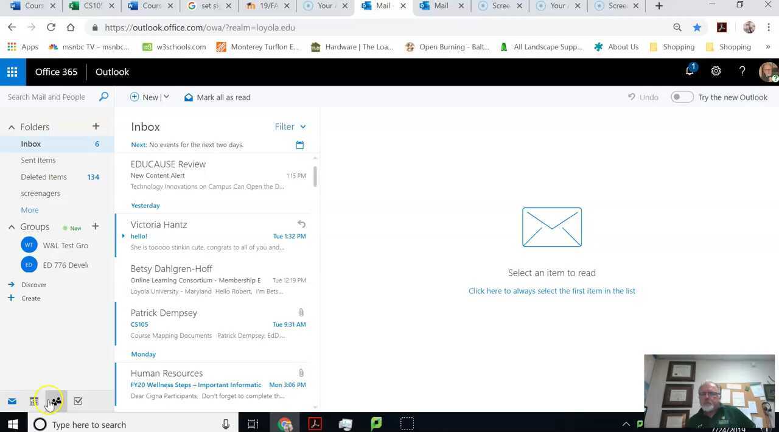Collapse the Folders section
Screen dimensions: 779x432
tap(11, 127)
